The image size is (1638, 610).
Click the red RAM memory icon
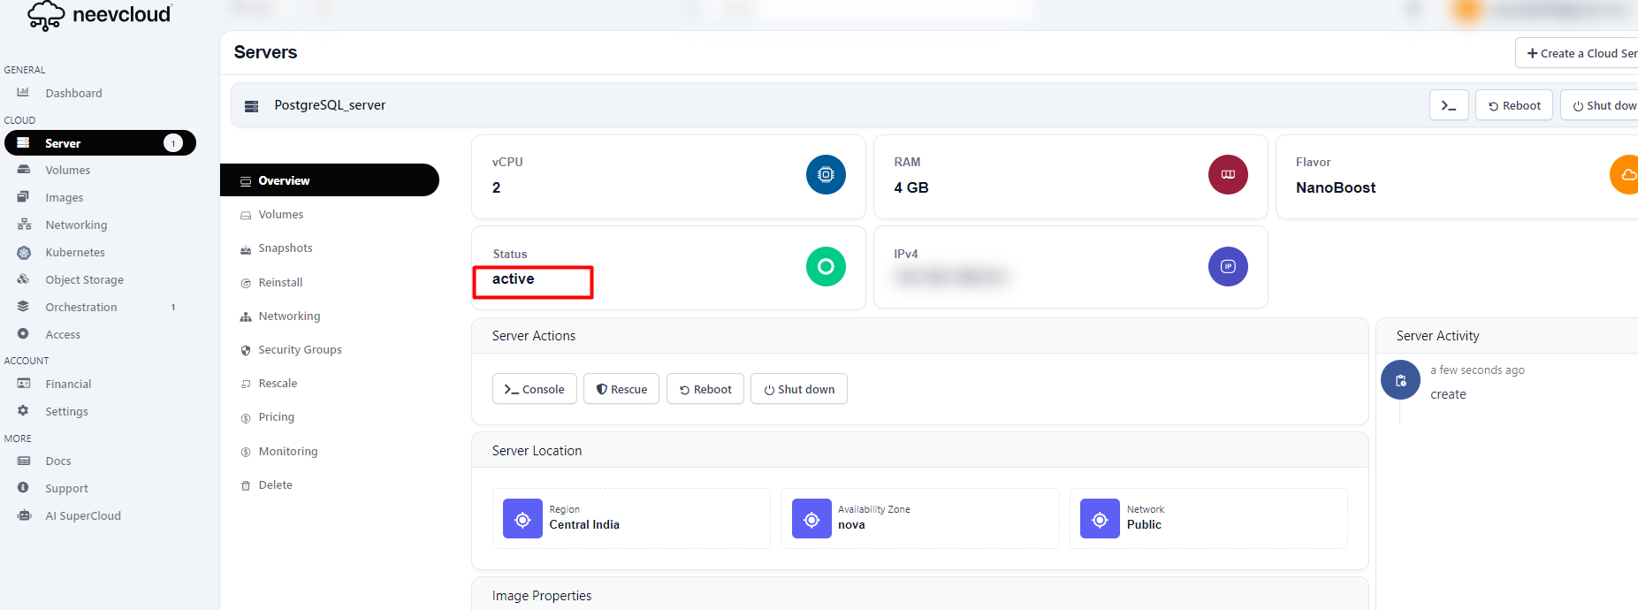[x=1228, y=175]
